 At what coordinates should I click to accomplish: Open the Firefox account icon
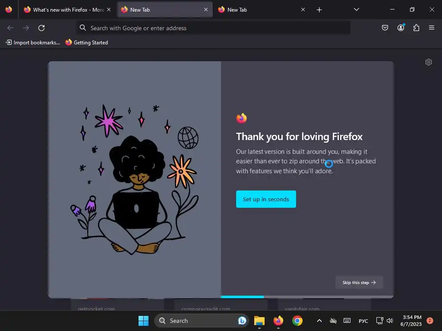(x=401, y=28)
